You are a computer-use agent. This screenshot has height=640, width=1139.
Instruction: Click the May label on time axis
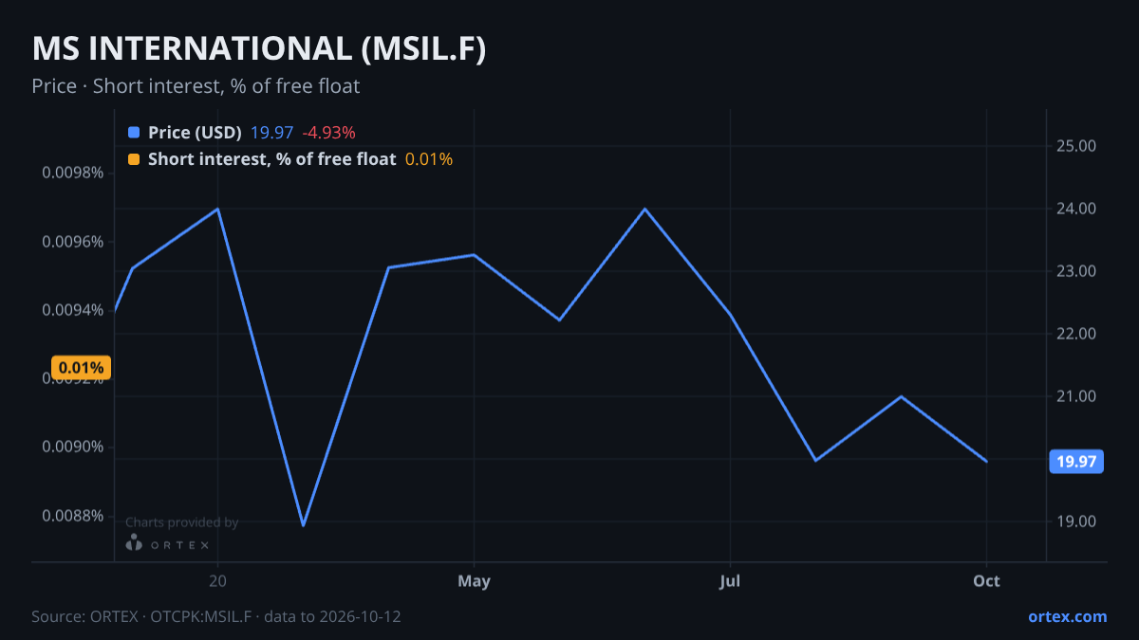474,581
